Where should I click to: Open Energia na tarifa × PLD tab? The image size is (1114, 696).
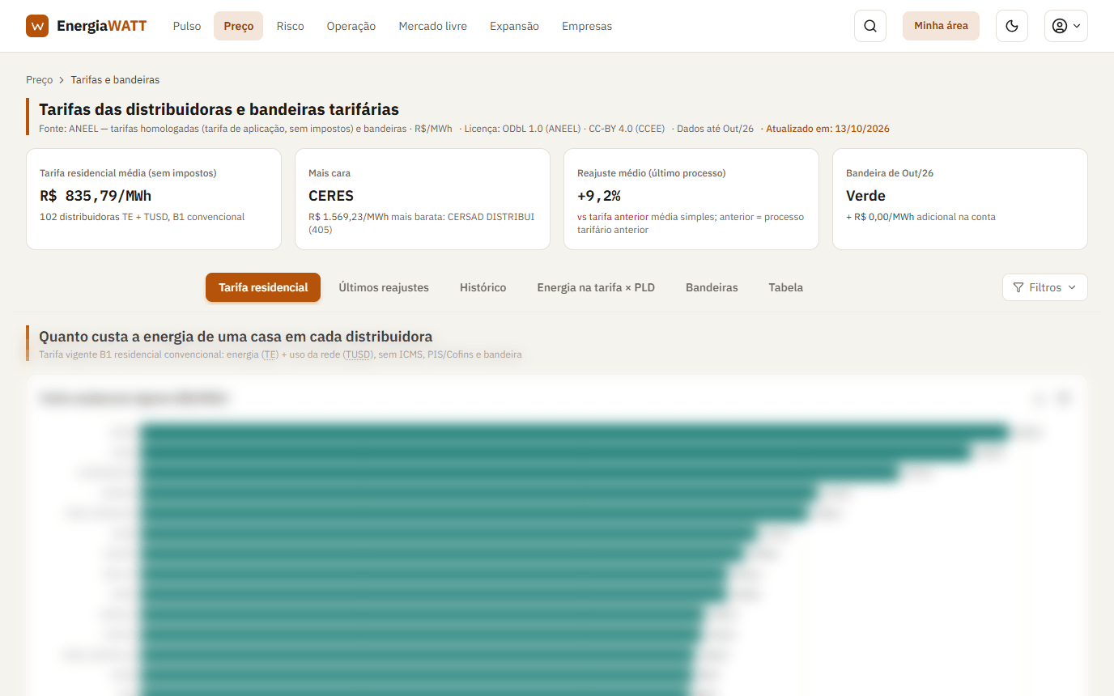point(596,287)
